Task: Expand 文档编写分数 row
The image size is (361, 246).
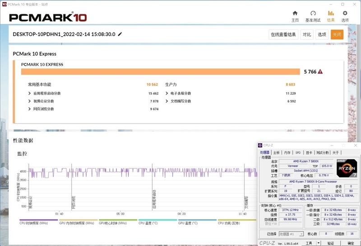Action: [167, 101]
